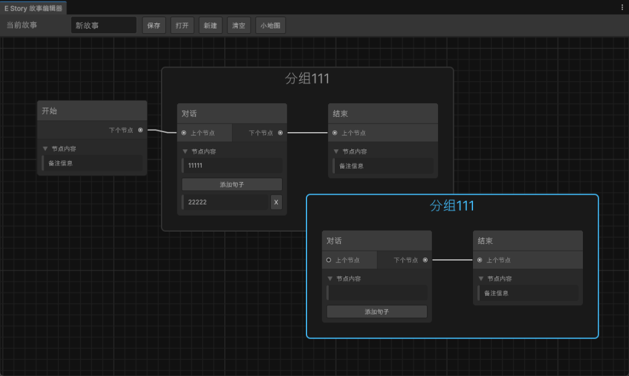Collapse 节点内容 in upper 对话 node

[x=186, y=151]
